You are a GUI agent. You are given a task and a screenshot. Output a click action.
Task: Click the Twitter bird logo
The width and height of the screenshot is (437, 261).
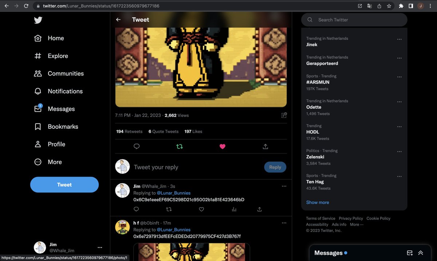pyautogui.click(x=38, y=20)
